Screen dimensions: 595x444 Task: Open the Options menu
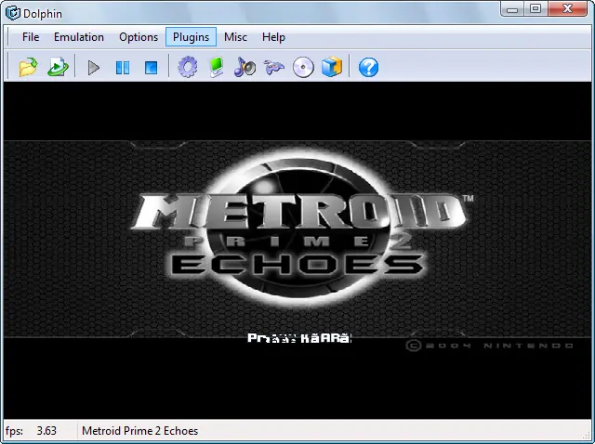[139, 37]
